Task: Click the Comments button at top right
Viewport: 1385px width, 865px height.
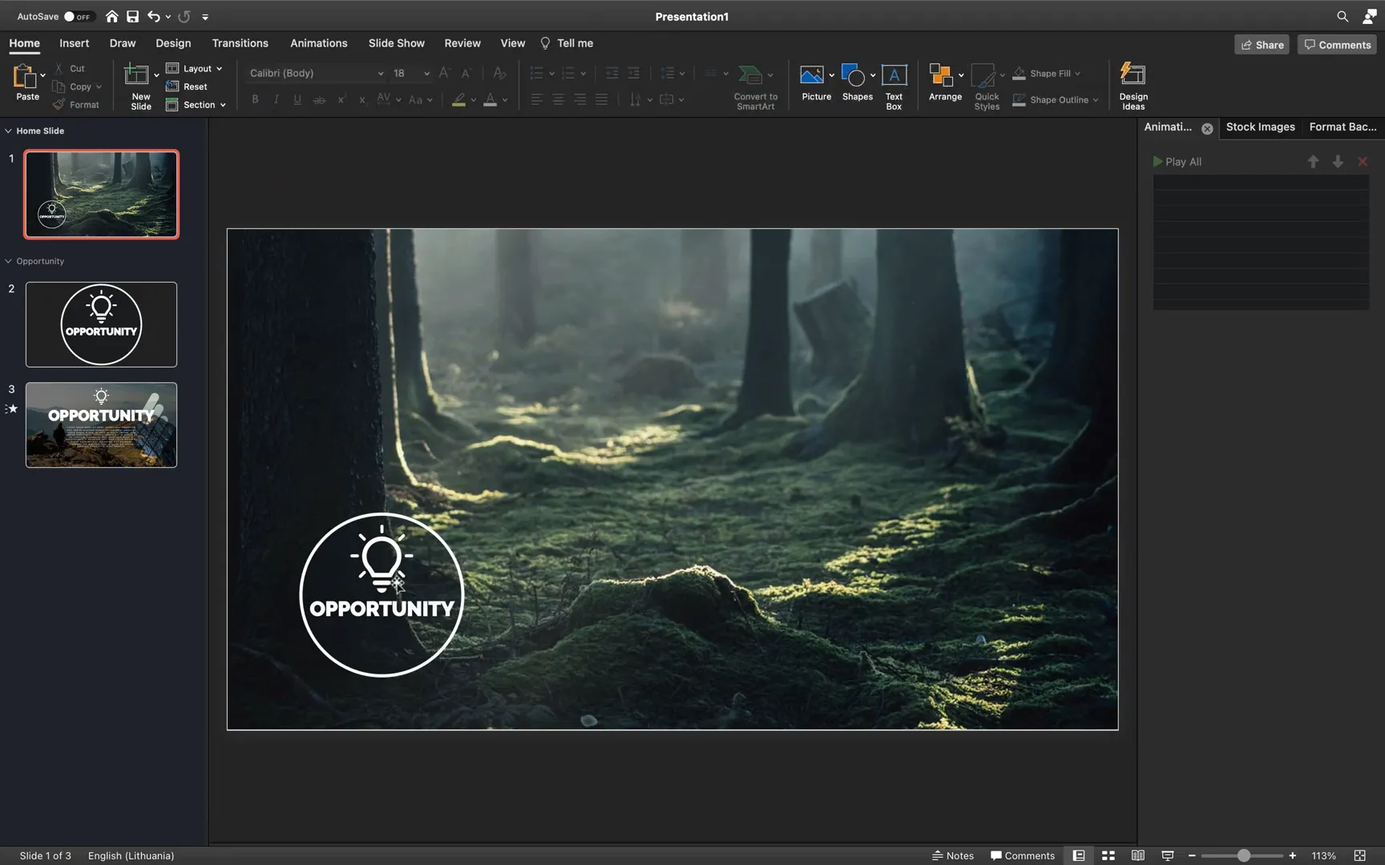Action: pos(1337,45)
